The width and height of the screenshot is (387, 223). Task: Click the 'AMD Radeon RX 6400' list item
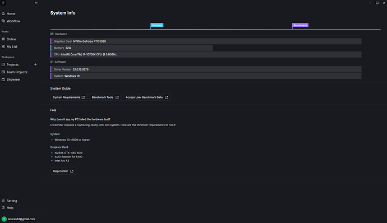pyautogui.click(x=68, y=157)
